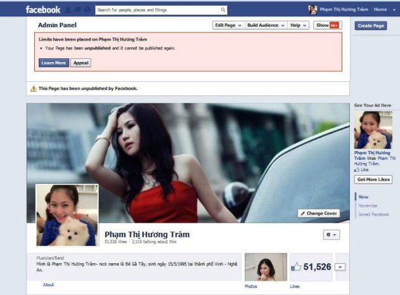The width and height of the screenshot is (400, 295).
Task: Click the search magnifier icon
Action: [223, 10]
